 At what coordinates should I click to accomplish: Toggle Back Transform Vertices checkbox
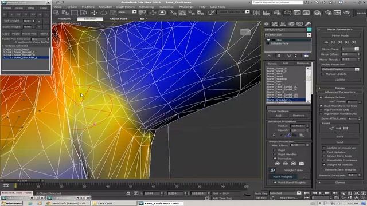[321, 106]
